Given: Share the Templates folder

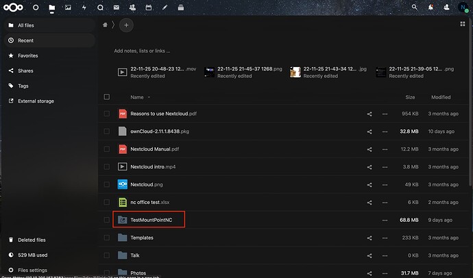Looking at the screenshot, I should 369,238.
